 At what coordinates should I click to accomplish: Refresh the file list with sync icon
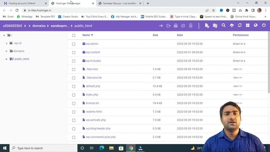(x=240, y=25)
